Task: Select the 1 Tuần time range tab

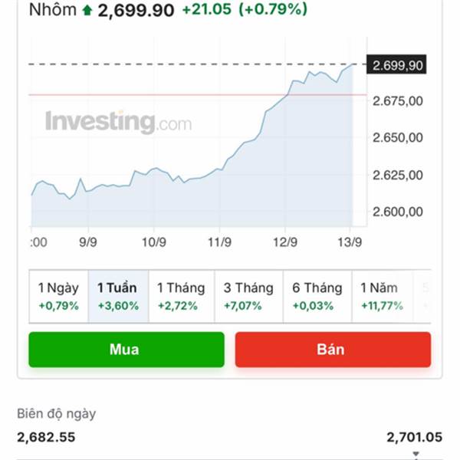Action: coord(118,296)
